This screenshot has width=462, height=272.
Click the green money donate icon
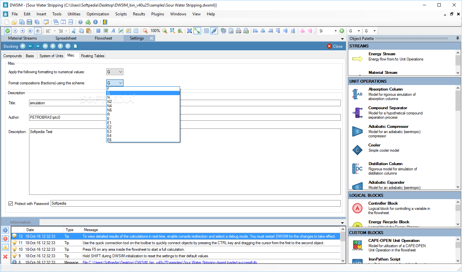(88, 22)
